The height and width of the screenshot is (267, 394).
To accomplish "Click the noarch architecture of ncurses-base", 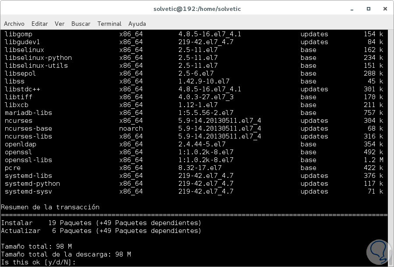I will tap(131, 128).
